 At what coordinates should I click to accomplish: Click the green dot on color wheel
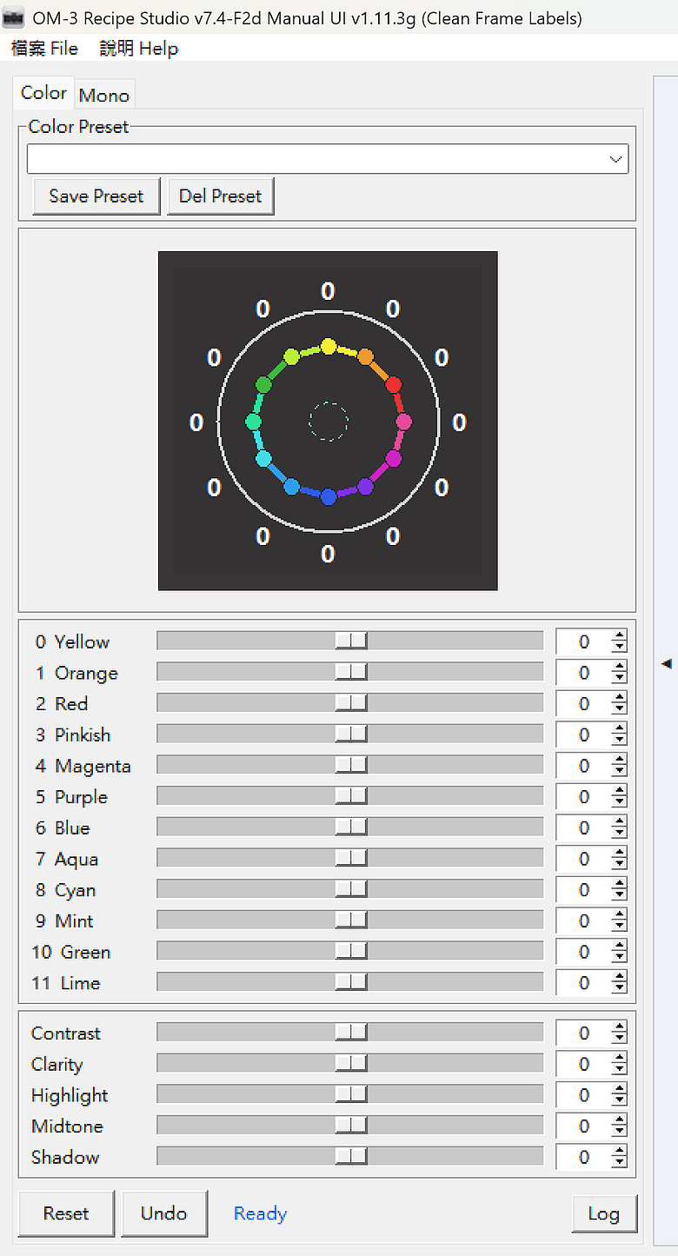263,384
